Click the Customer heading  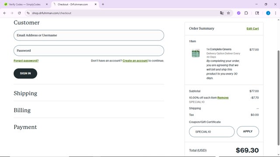tap(27, 23)
